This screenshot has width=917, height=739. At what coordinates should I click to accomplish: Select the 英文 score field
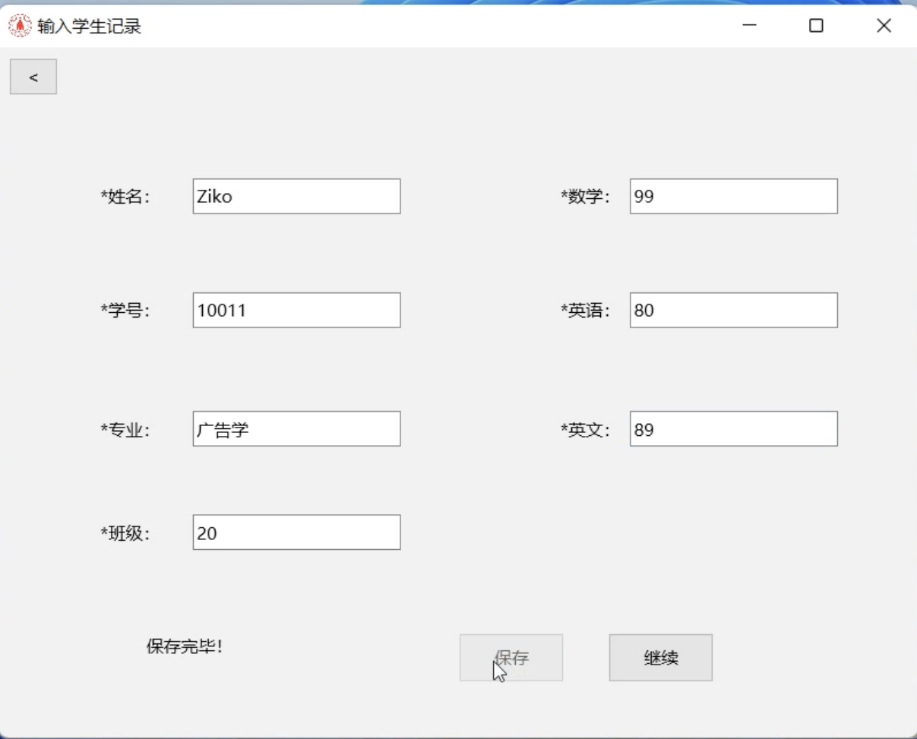pos(733,429)
